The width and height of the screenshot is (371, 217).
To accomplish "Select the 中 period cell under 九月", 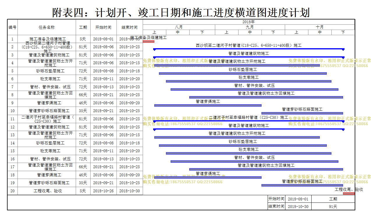I will (250, 32).
